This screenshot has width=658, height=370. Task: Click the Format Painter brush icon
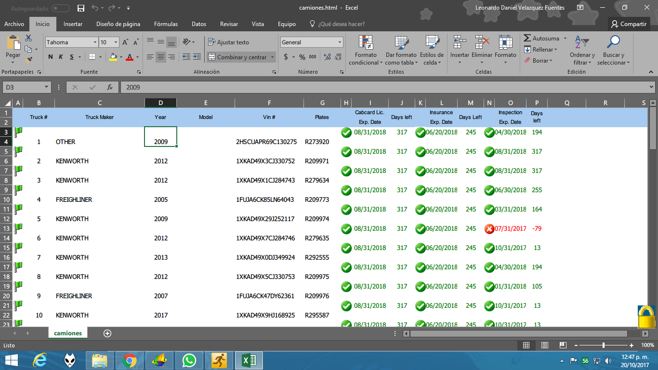pos(28,60)
